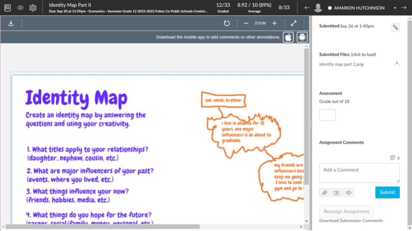This screenshot has width=412, height=231.
Task: Open SpeedGrader settings gear
Action: tap(33, 8)
